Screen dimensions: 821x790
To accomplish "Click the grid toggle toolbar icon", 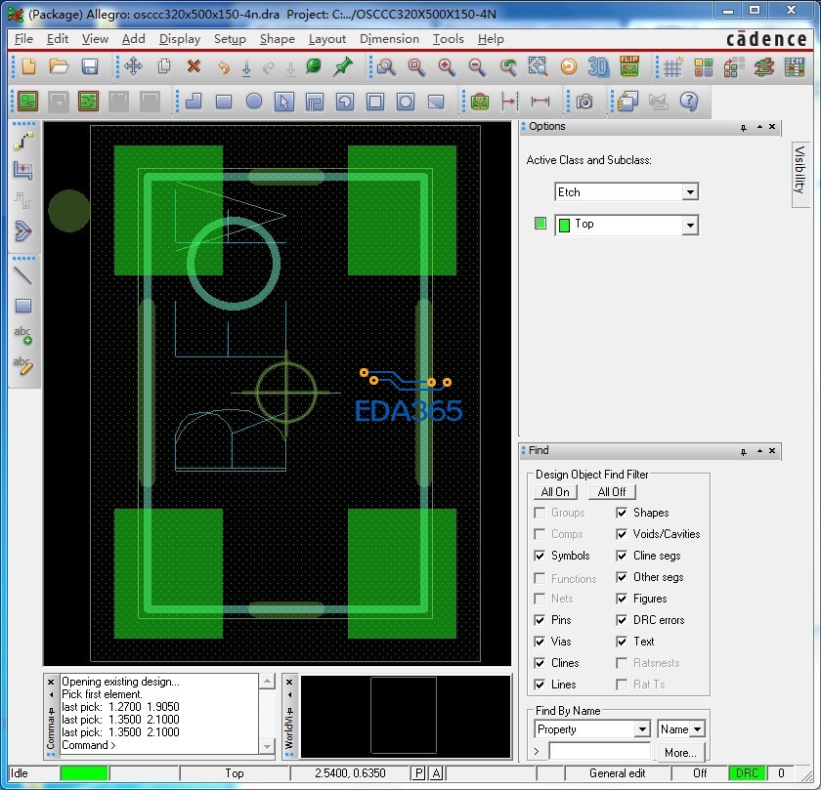I will (673, 66).
